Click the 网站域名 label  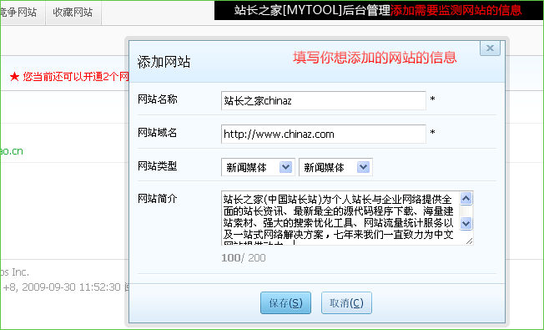click(x=158, y=133)
